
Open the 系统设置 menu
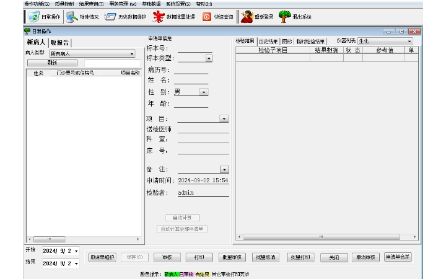[178, 4]
